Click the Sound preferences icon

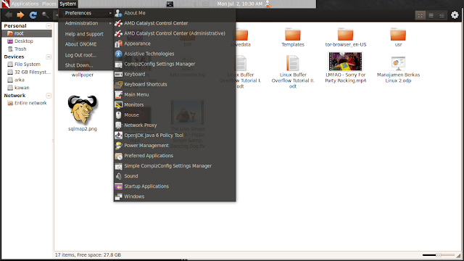[x=118, y=176]
